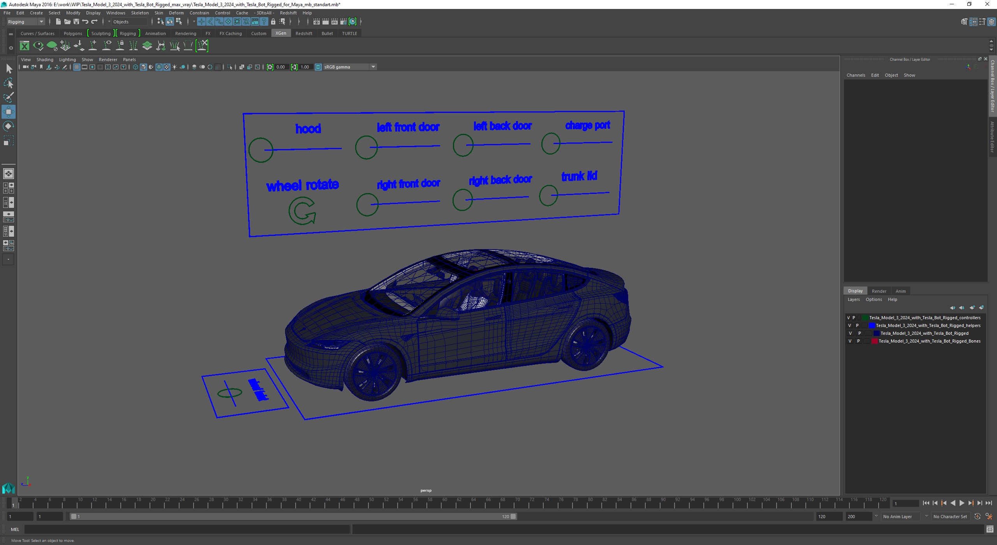
Task: Toggle visibility V of controllers layer
Action: [848, 318]
